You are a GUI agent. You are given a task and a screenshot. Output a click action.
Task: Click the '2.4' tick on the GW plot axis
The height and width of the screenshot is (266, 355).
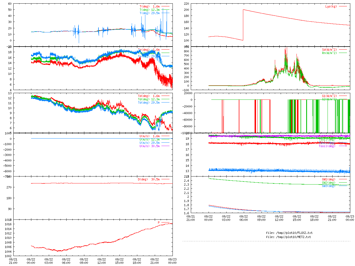click(x=187, y=180)
